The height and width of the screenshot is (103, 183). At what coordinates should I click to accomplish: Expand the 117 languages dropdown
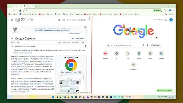coord(79,38)
